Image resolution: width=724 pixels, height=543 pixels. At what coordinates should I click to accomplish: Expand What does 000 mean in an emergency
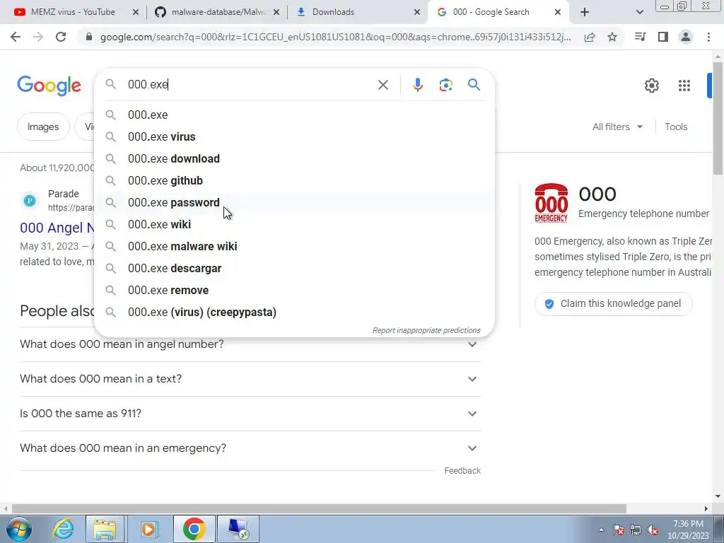point(250,448)
